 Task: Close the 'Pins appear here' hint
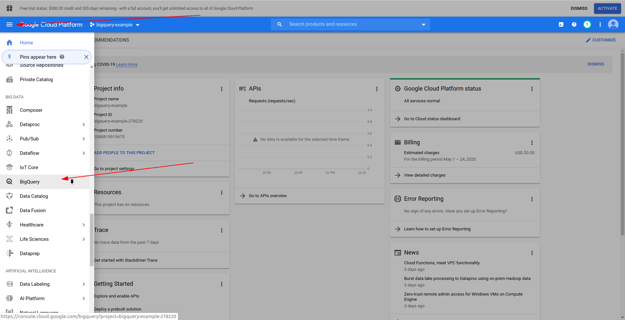pos(86,57)
